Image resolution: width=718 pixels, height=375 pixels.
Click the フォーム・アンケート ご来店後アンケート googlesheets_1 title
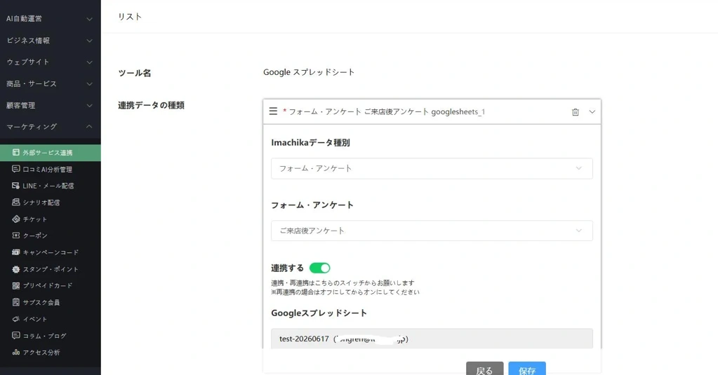[x=387, y=111]
